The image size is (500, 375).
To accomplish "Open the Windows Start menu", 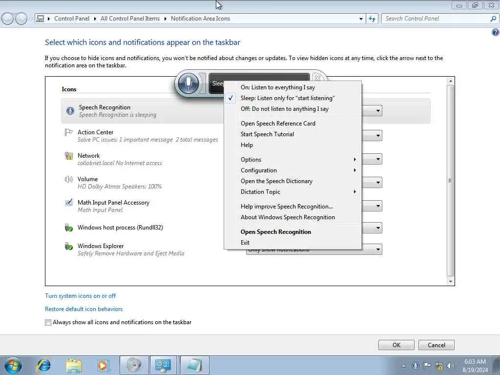I will 13,365.
